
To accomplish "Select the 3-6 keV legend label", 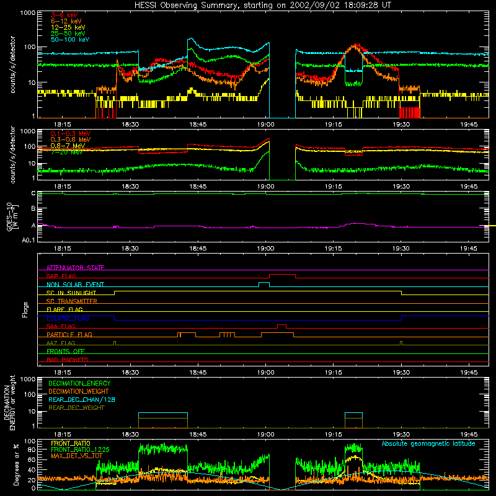I will pos(64,15).
